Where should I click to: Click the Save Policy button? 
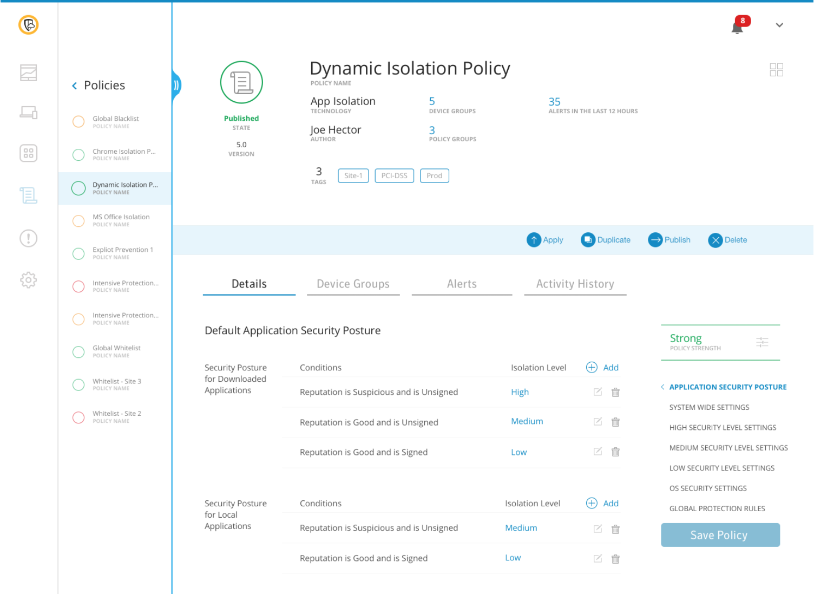[720, 535]
